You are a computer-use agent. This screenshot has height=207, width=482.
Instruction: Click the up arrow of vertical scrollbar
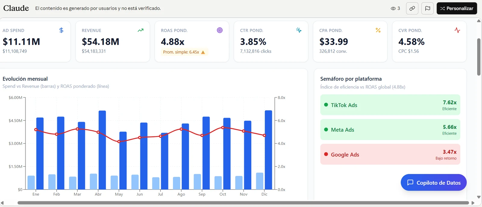[479, 21]
